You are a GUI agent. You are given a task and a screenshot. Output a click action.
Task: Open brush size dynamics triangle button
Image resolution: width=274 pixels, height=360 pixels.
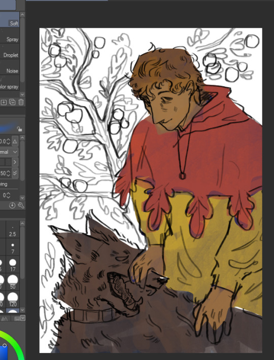point(15,141)
